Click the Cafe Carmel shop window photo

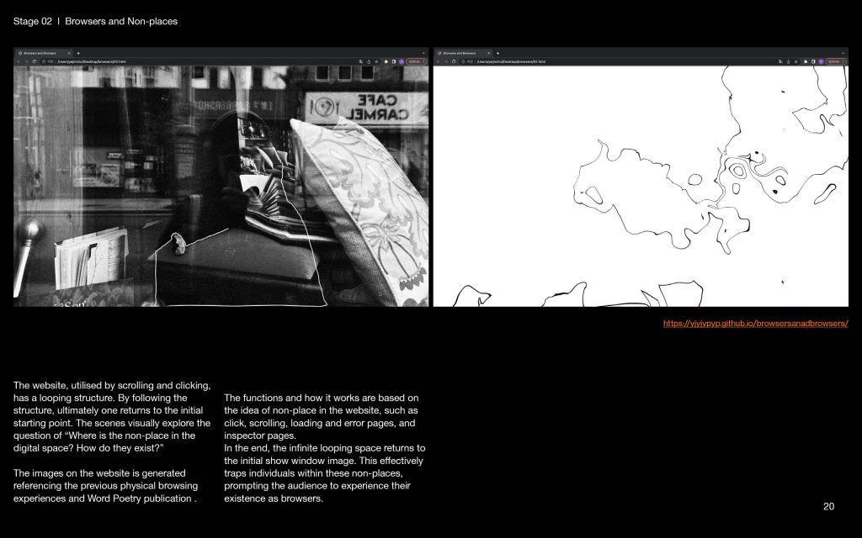click(221, 187)
